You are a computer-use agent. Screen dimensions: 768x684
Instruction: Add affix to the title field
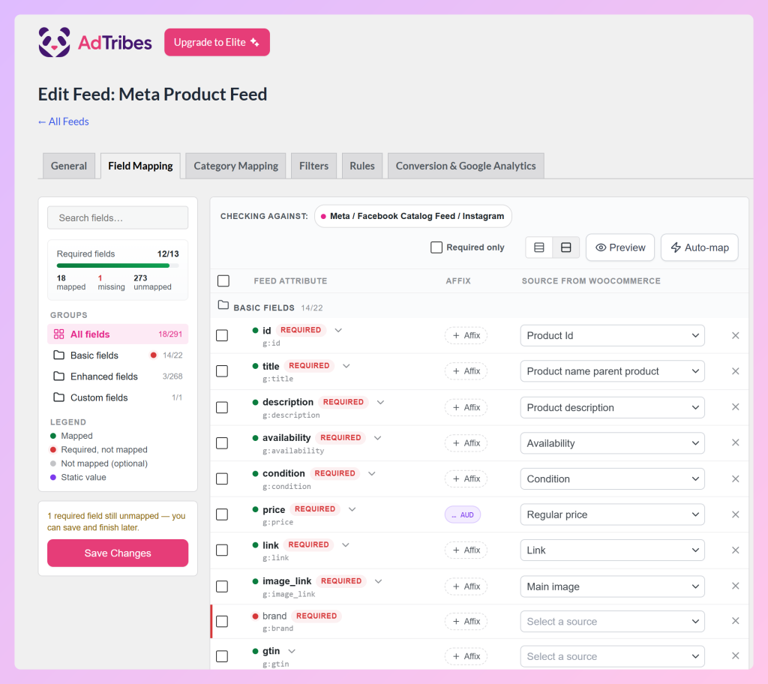(466, 371)
